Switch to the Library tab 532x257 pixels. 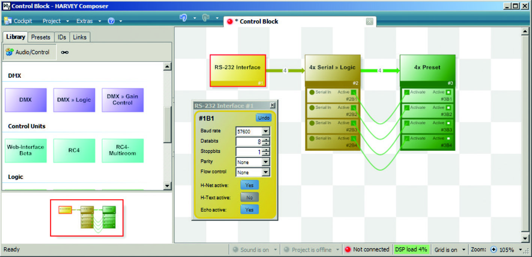(16, 37)
